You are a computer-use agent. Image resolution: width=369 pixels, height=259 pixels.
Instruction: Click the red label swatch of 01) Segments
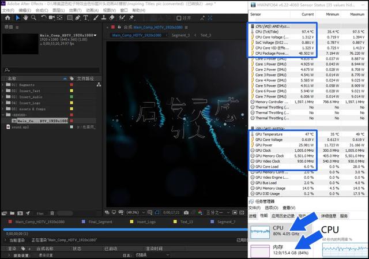click(x=71, y=85)
